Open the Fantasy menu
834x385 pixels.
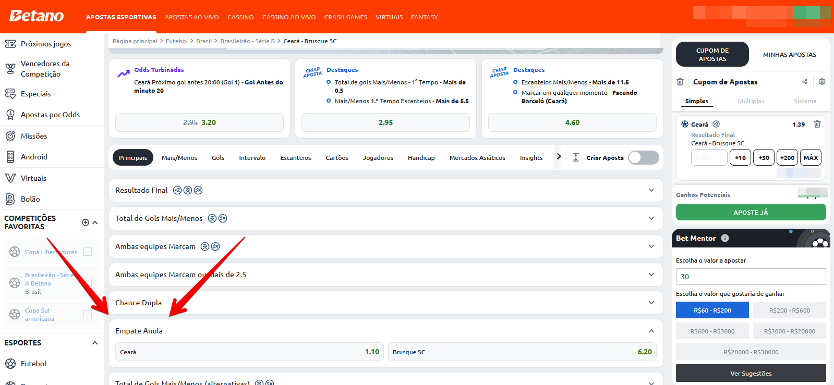[425, 17]
